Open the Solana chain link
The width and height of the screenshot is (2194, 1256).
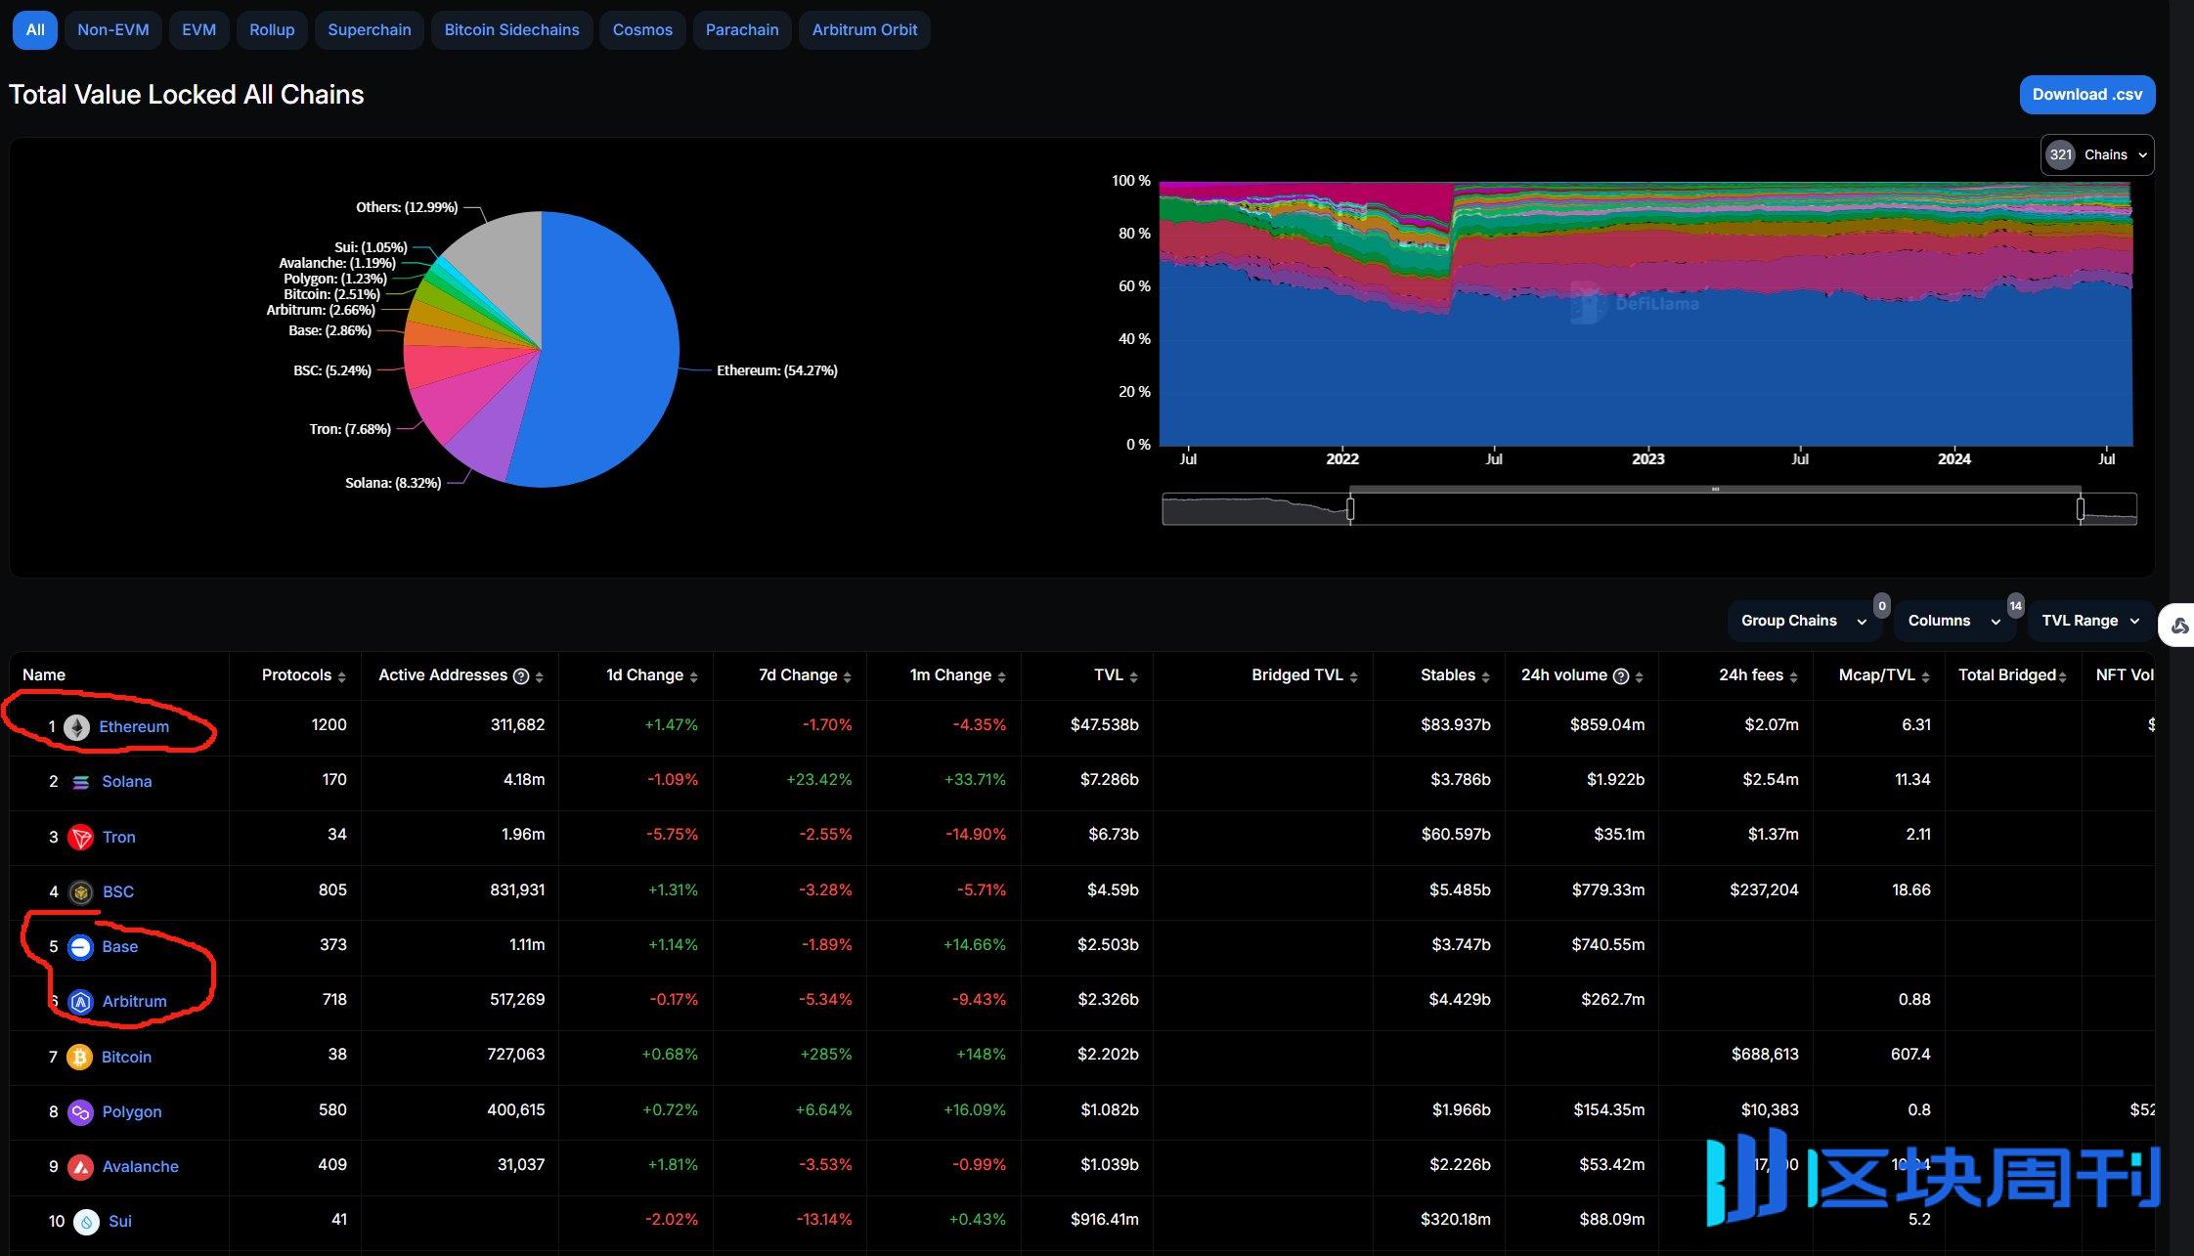click(x=127, y=782)
